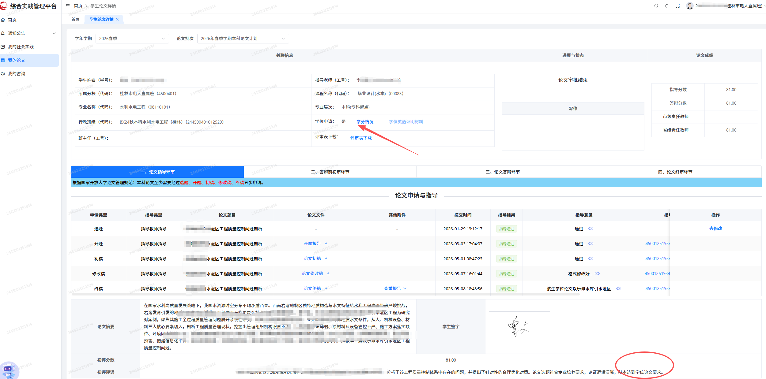This screenshot has height=379, width=766.
Task: View 选题 row guidance comment eye icon
Action: 591,229
